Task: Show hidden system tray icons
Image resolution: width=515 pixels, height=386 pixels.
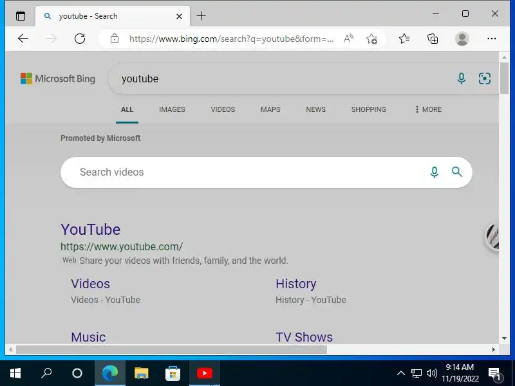Action: coord(400,373)
